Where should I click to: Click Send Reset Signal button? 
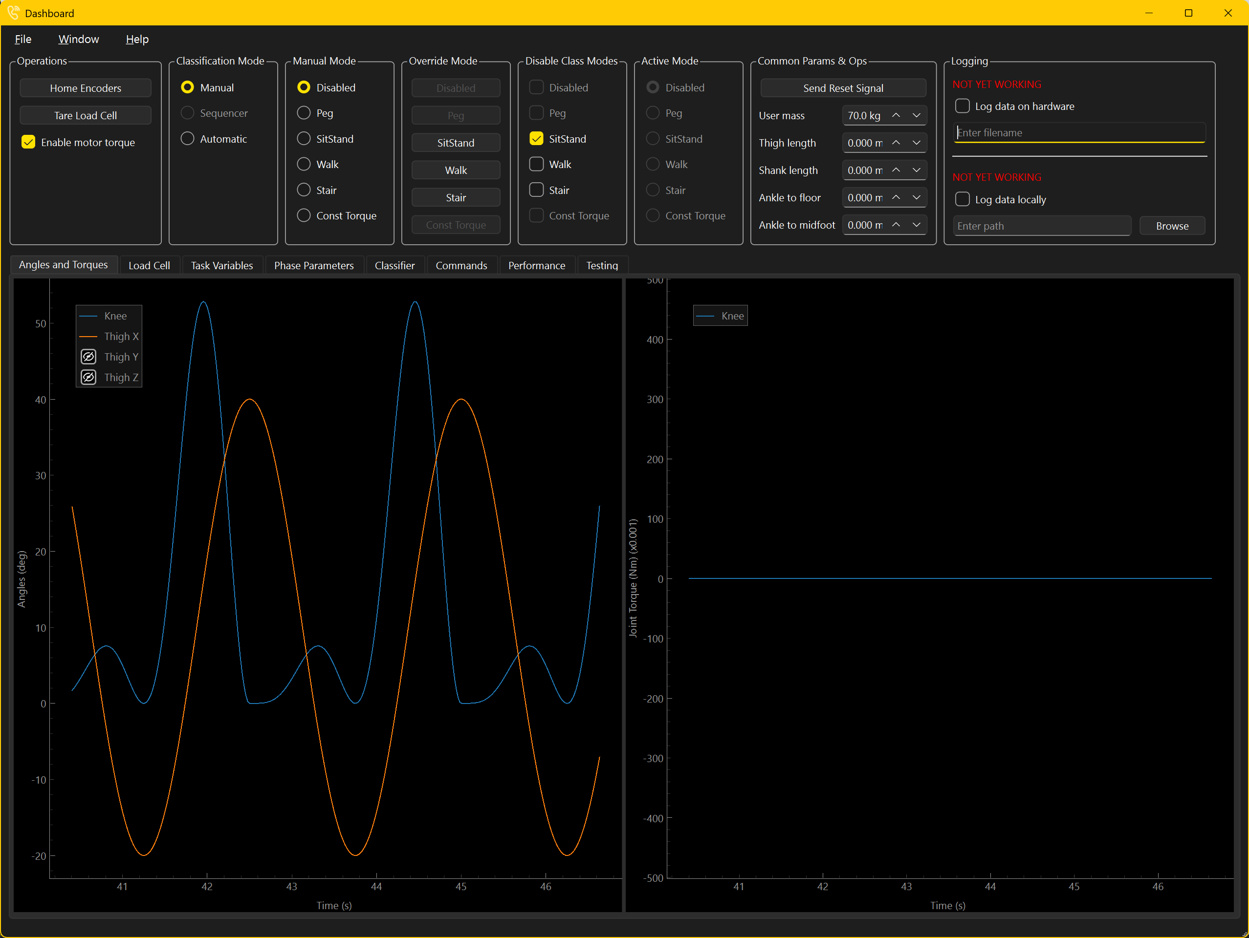(843, 88)
